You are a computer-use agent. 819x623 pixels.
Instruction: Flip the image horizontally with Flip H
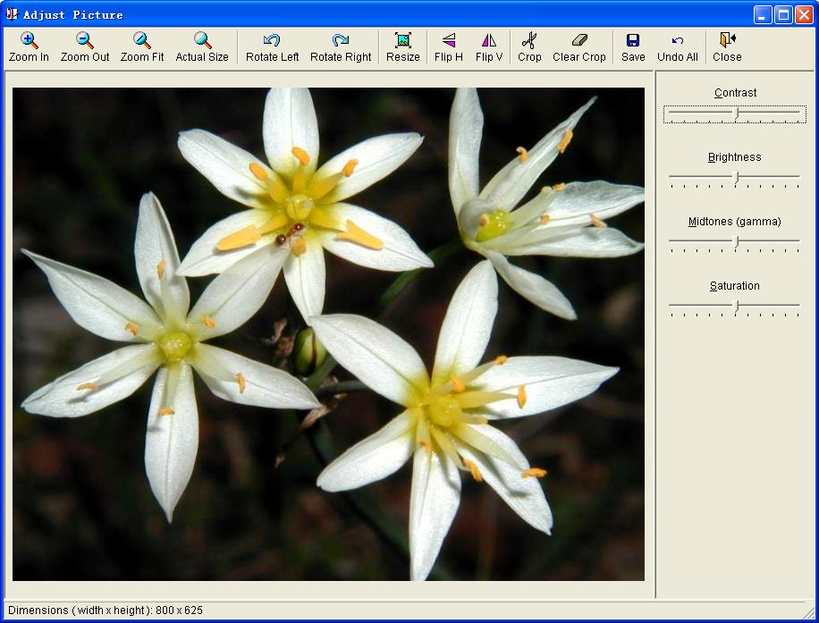449,41
